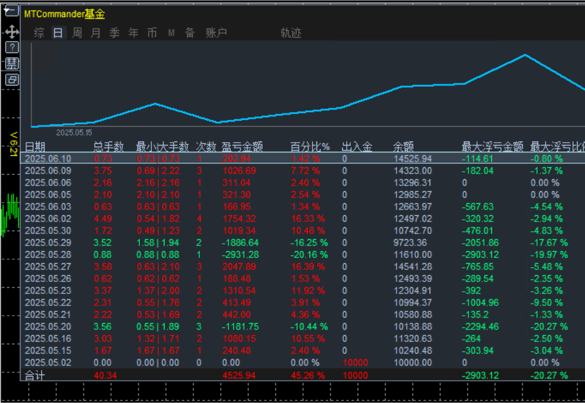
Task: Open the 备 tab
Action: point(190,33)
